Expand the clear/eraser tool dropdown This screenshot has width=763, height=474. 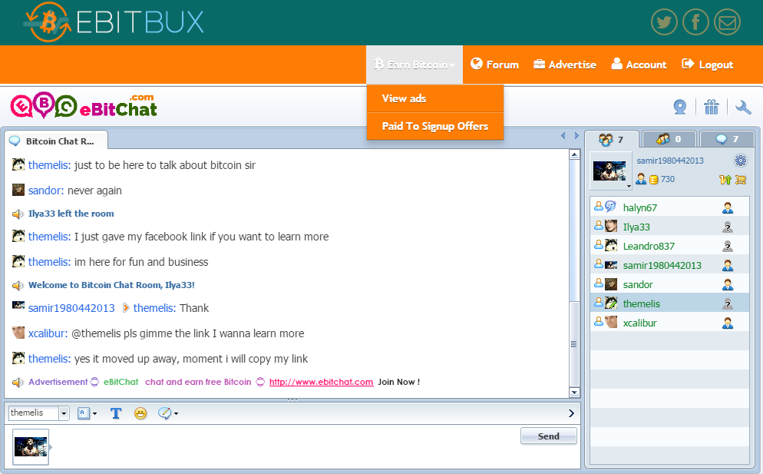(176, 413)
